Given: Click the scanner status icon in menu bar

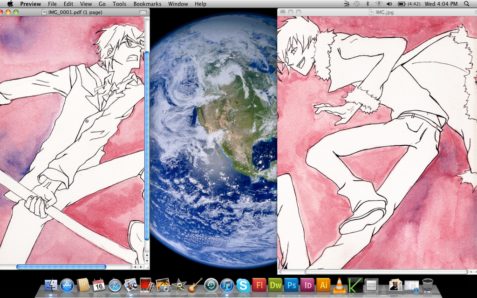Looking at the screenshot, I should [347, 4].
